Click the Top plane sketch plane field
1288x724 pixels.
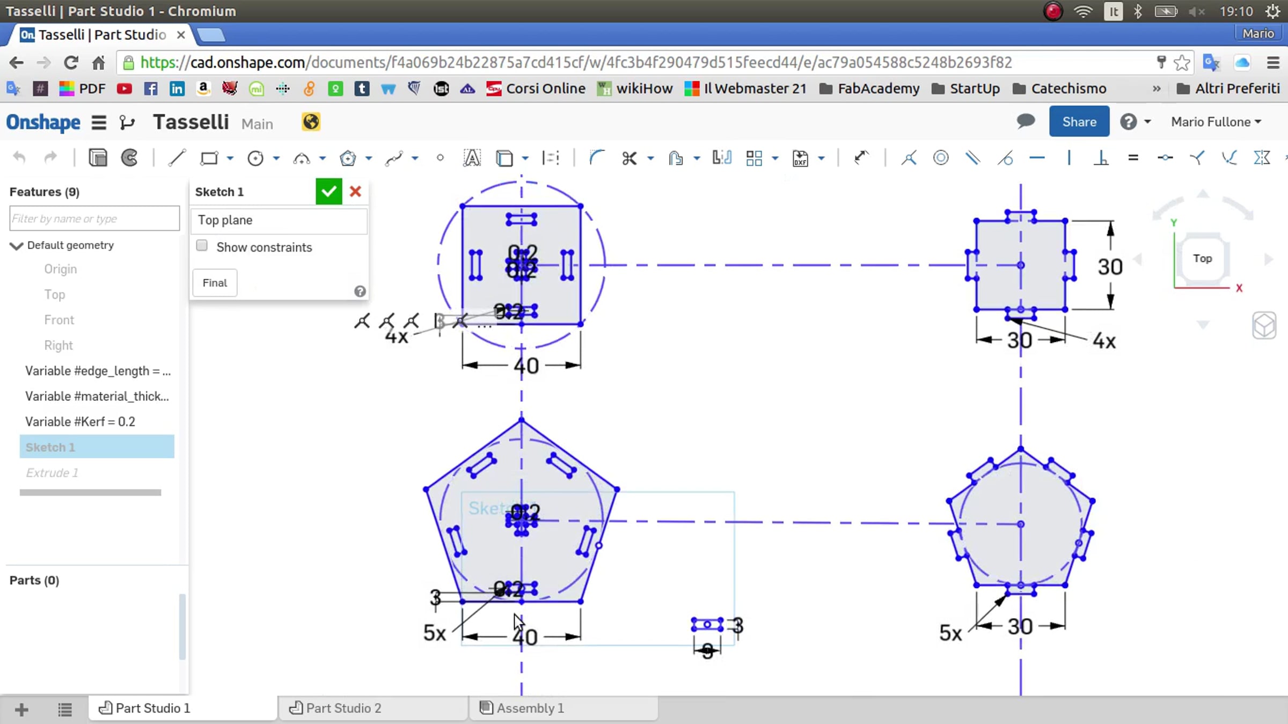(279, 220)
